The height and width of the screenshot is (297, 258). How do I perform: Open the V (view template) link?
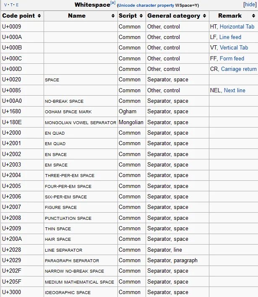[5, 5]
